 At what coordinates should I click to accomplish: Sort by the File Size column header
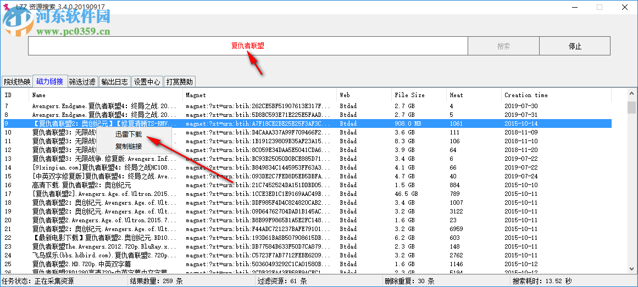pos(419,95)
